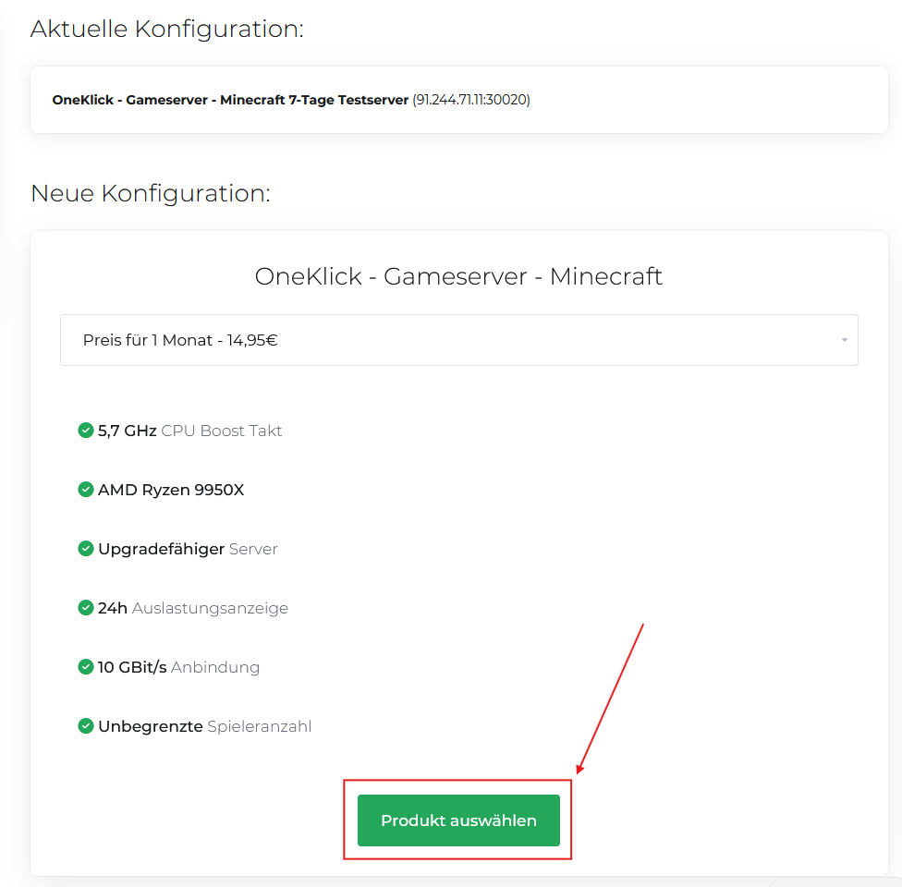Open the 'Preis für 1 Monat' dropdown

[458, 340]
